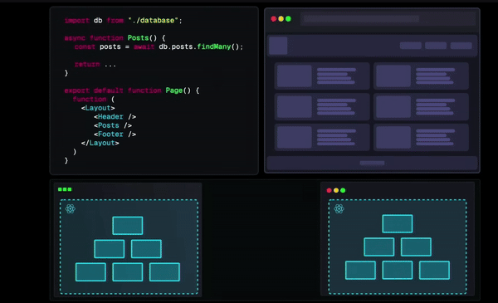The width and height of the screenshot is (498, 303).
Task: Click the 'return ...' line in the code
Action: (x=95, y=65)
